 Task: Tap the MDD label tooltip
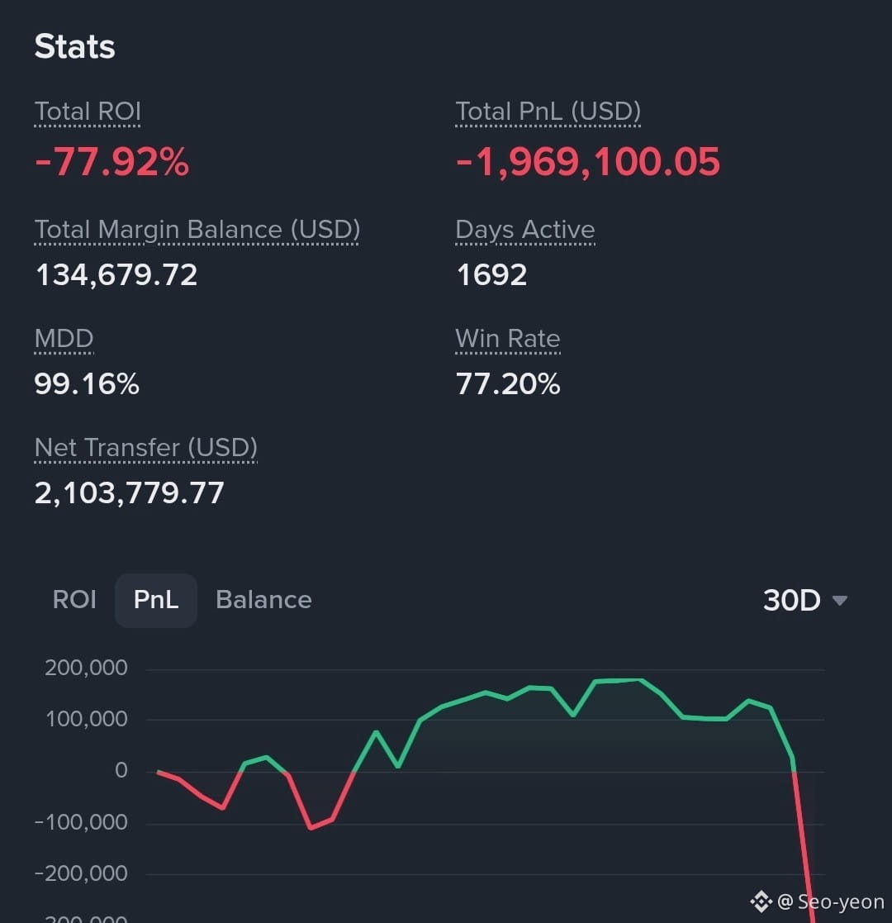point(64,339)
